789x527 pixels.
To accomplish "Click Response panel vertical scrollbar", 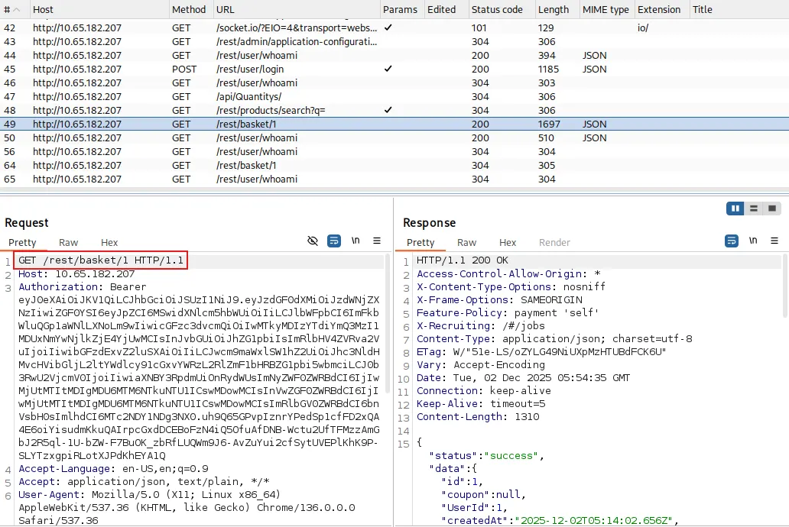I will click(x=785, y=286).
